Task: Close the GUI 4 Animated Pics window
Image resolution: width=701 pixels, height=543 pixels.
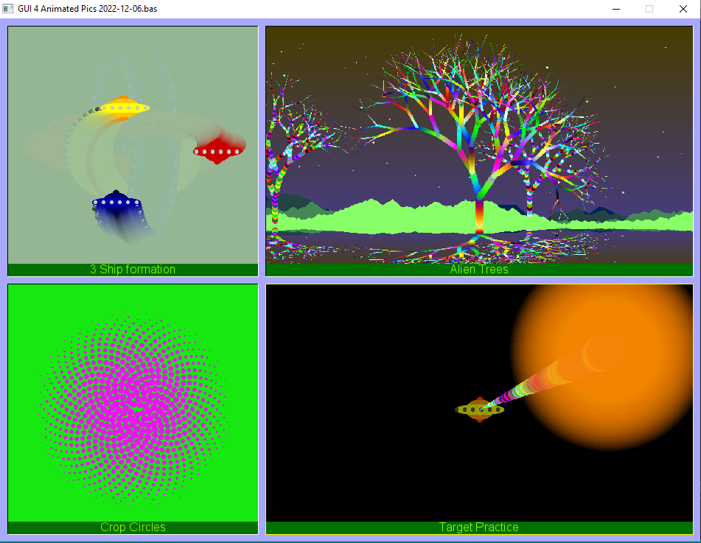Action: point(683,9)
